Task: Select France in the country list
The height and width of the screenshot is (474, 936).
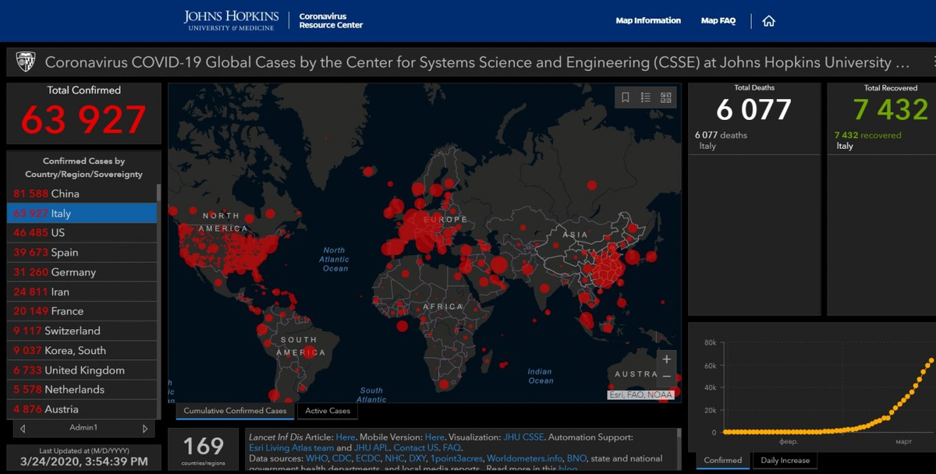Action: pos(82,311)
